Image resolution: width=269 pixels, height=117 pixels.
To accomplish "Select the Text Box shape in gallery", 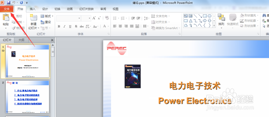I will coord(186,16).
